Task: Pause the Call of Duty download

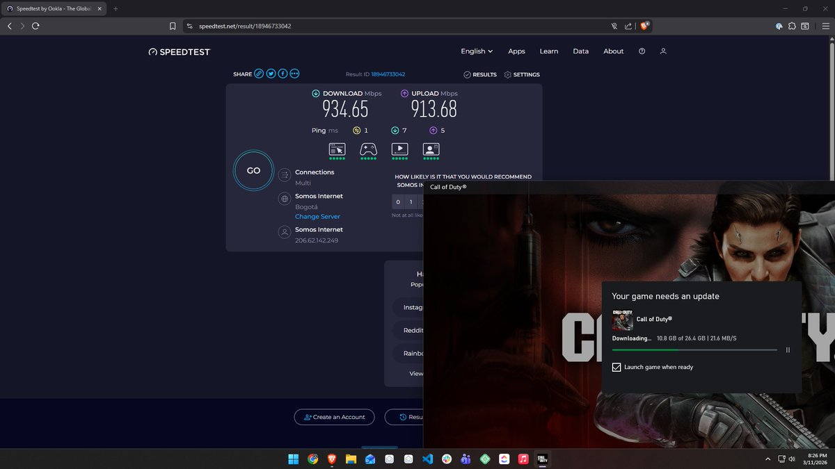Action: point(788,350)
